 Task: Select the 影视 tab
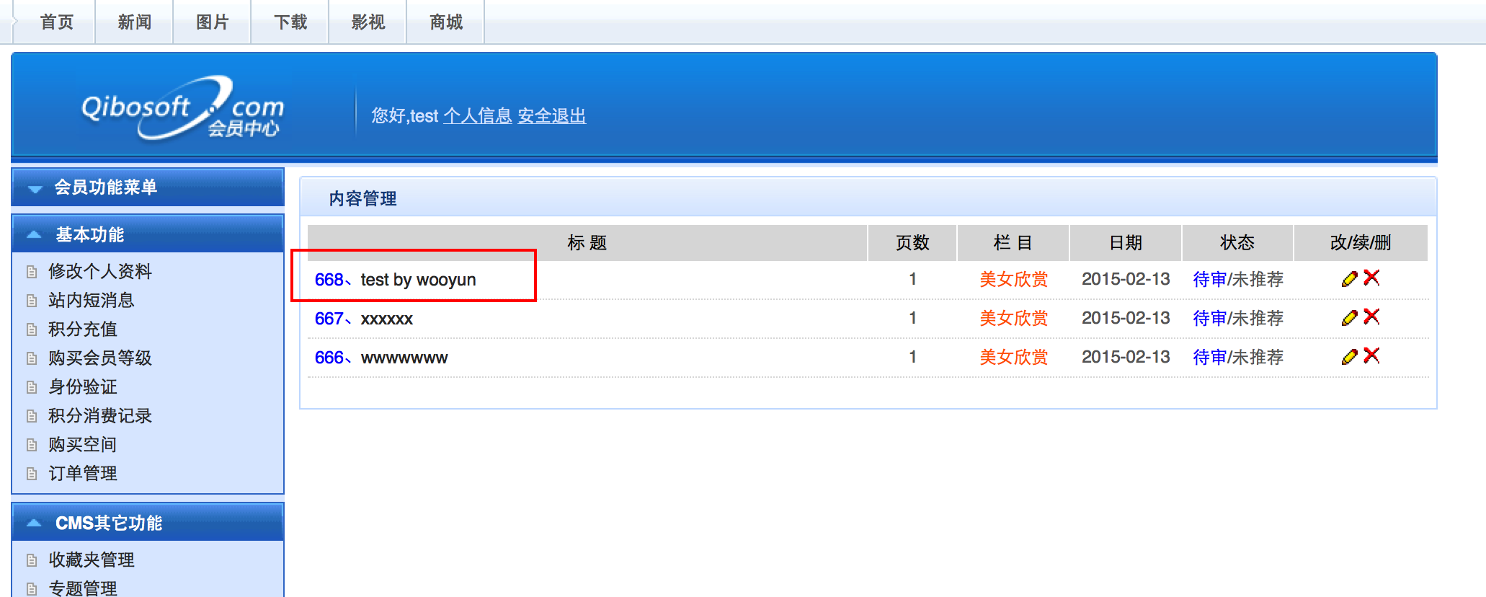coord(368,22)
